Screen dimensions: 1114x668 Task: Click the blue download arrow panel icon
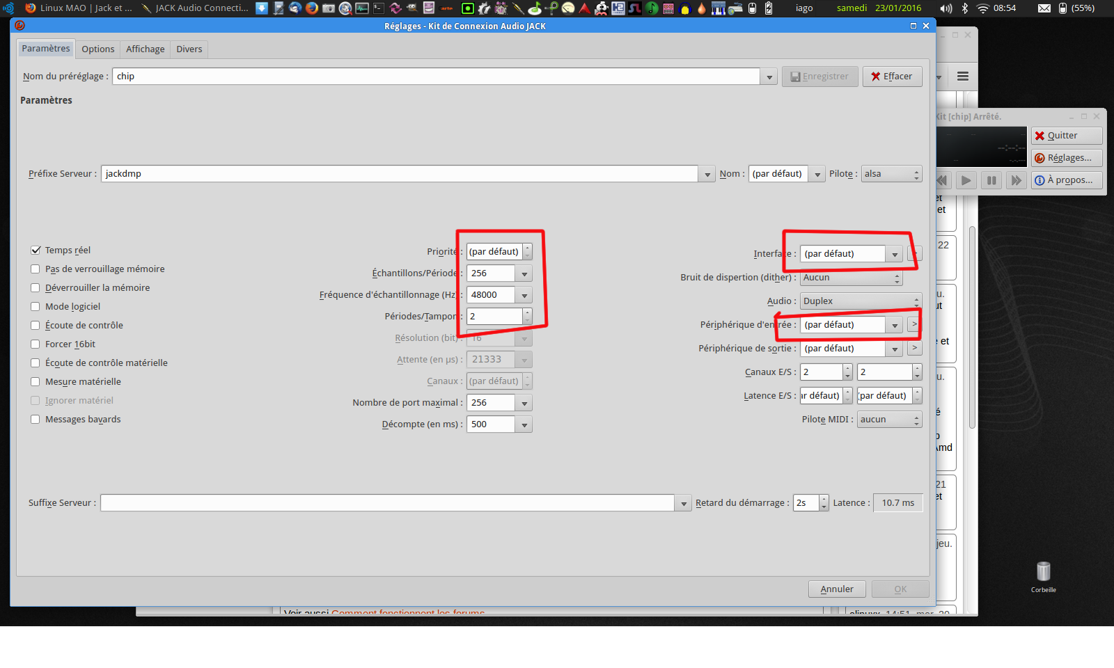click(262, 8)
